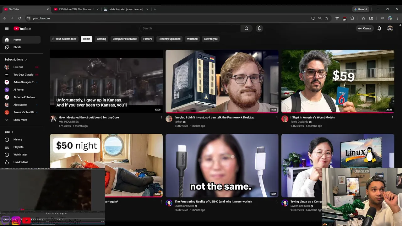Click the install app icon in address bar

(313, 18)
